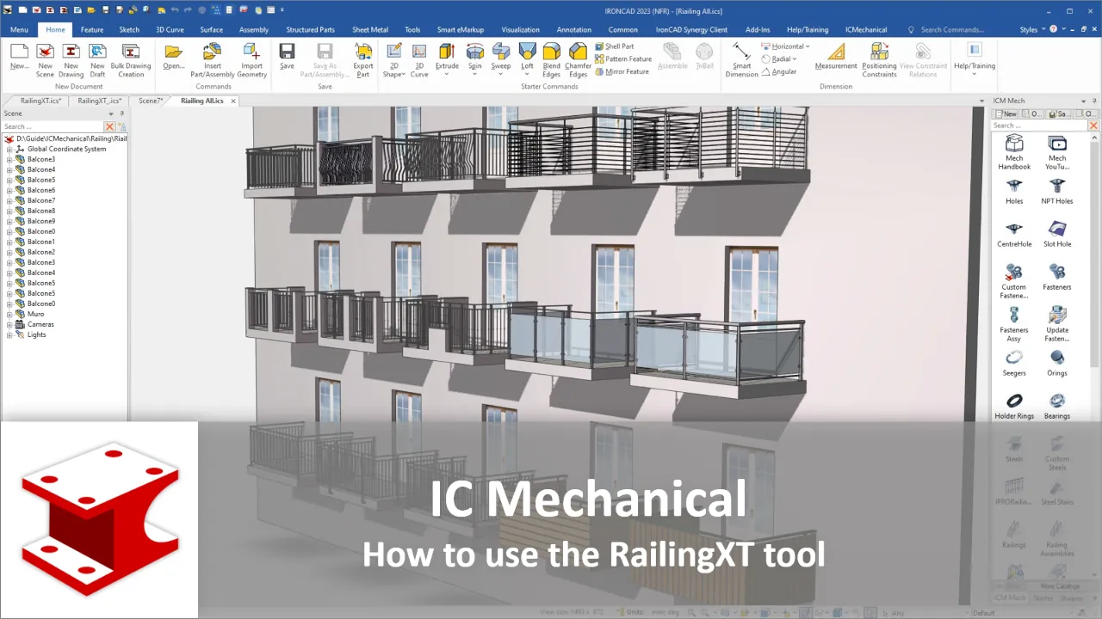The image size is (1102, 619).
Task: Open the Horizontal dimension dropdown
Action: pyautogui.click(x=808, y=46)
